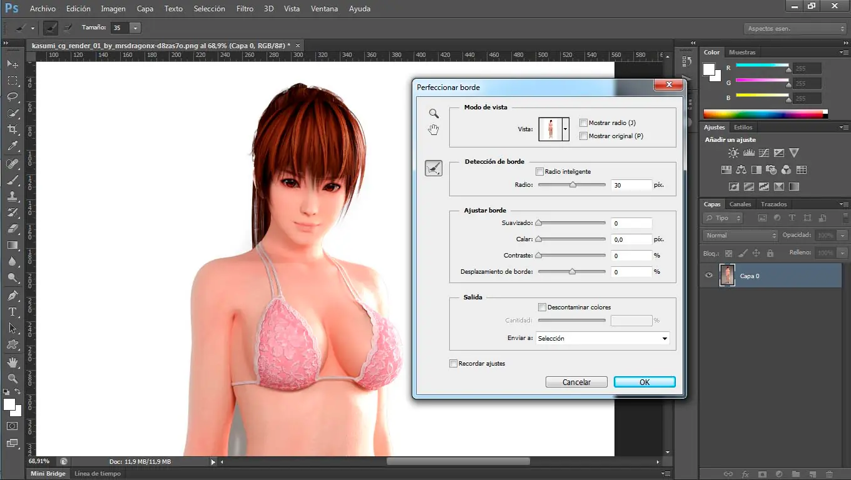Screen dimensions: 851x480
Task: Open the Estilos tab
Action: point(743,127)
